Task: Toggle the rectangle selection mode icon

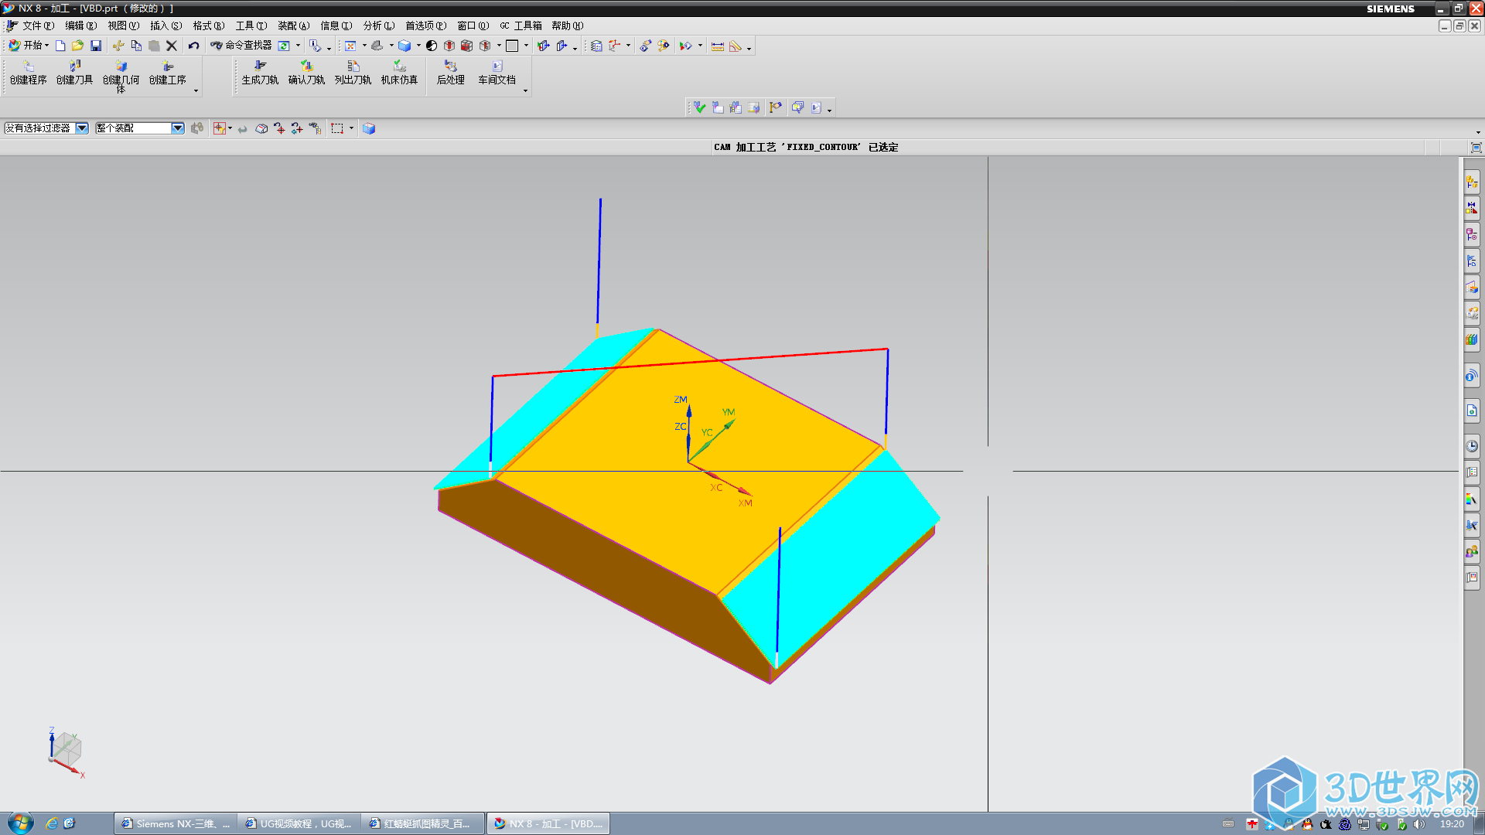Action: coord(337,128)
